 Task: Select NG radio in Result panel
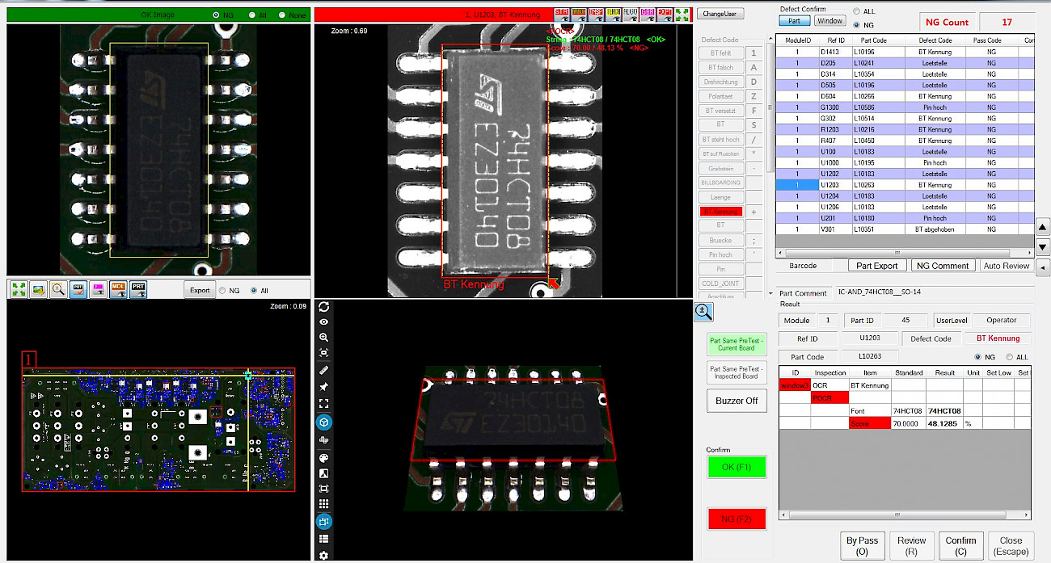pos(979,357)
